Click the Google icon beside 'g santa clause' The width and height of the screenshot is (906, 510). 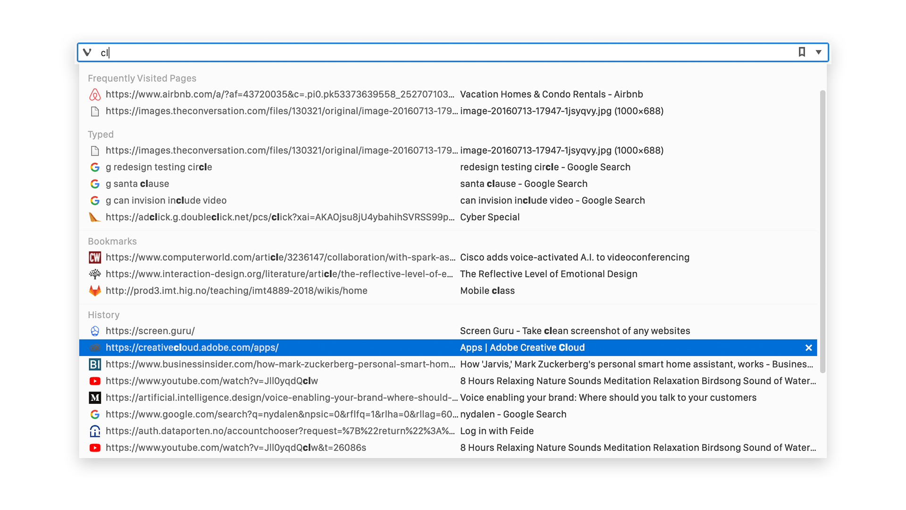(95, 184)
